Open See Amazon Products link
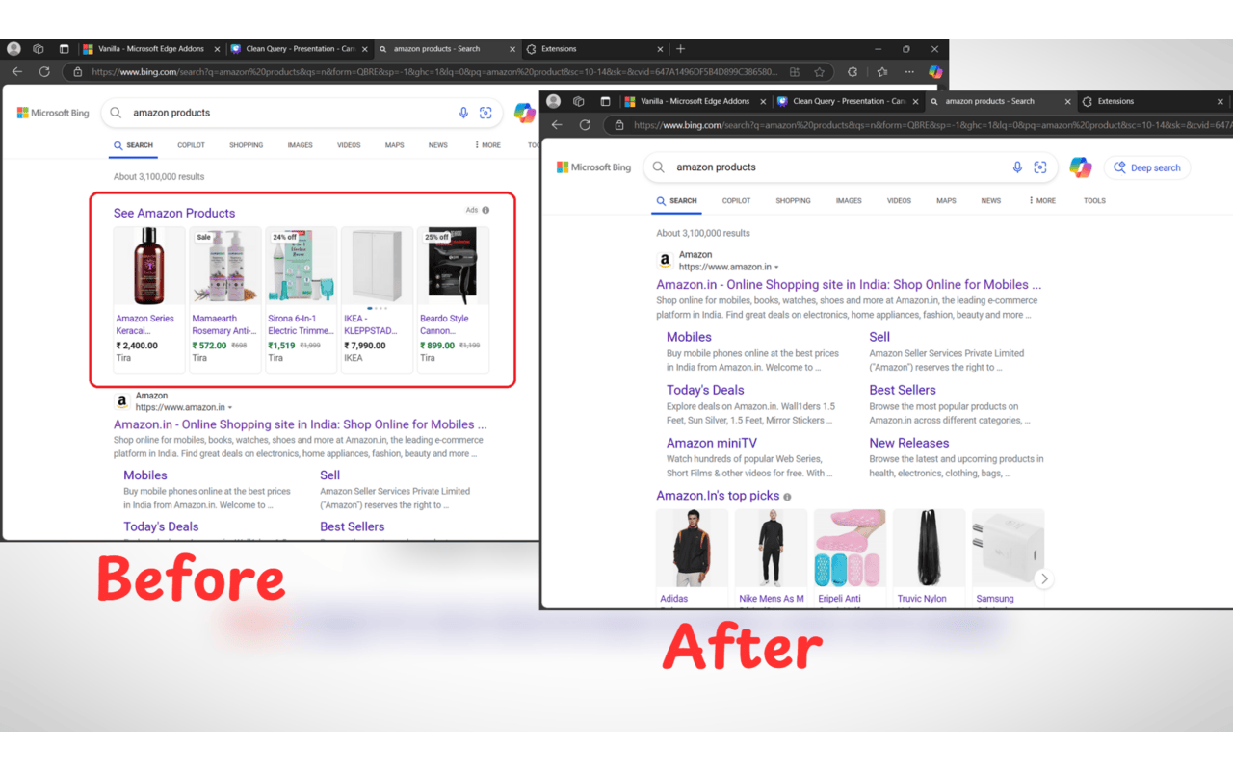 coord(174,214)
